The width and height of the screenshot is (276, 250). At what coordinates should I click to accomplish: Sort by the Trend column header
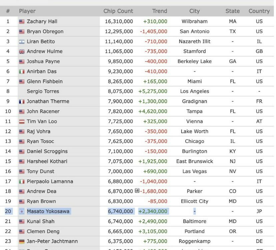(159, 11)
